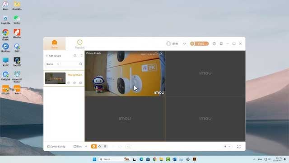
Task: Open the Playback tab
Action: point(79,44)
